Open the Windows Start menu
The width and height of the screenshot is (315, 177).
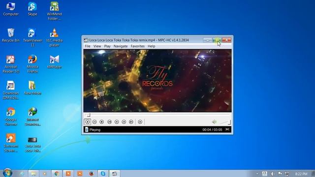coord(8,173)
